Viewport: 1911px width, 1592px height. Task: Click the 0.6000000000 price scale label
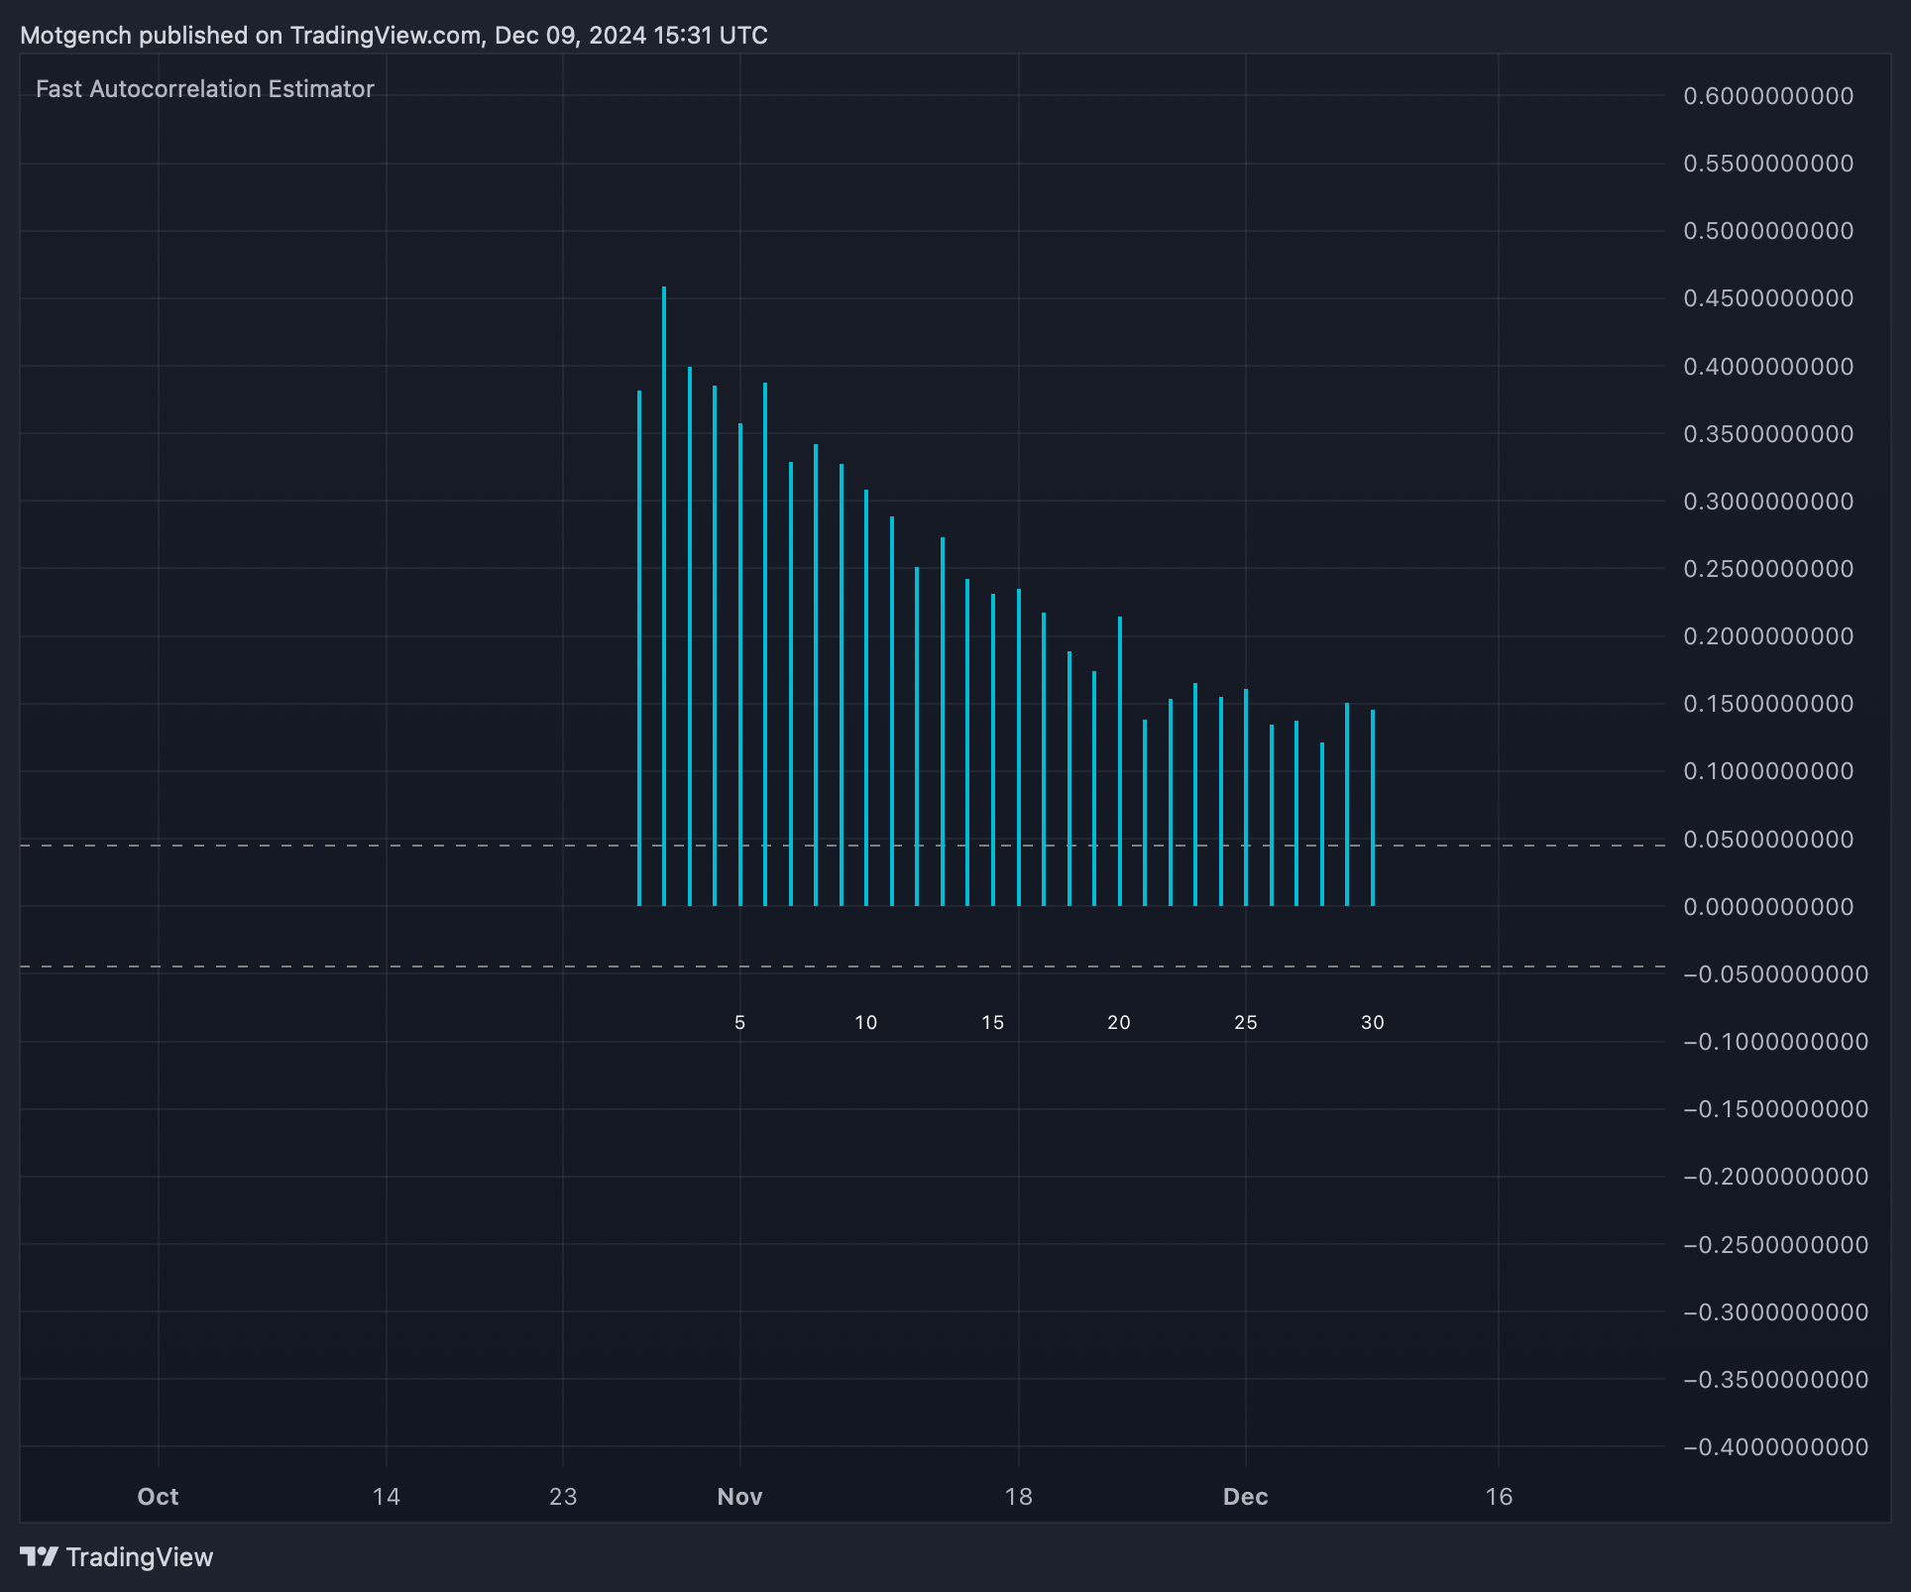[x=1768, y=96]
